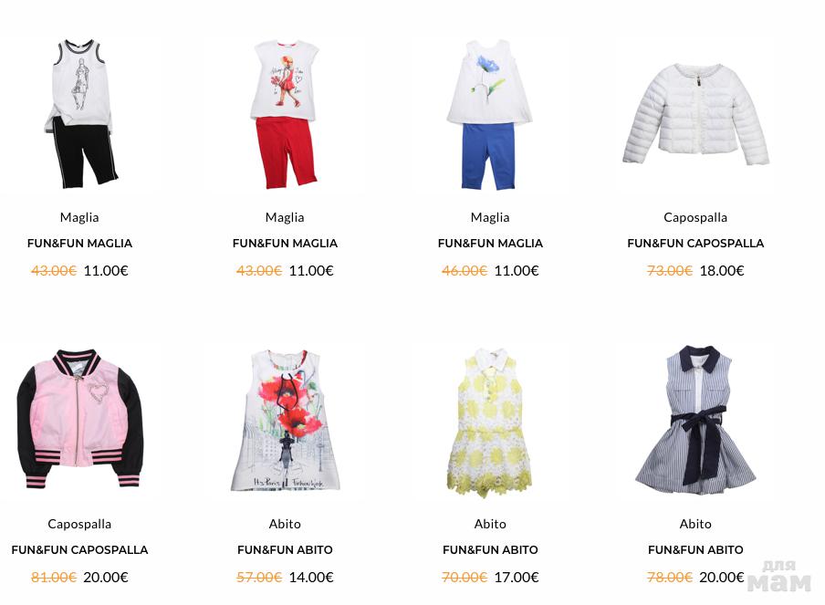This screenshot has height=605, width=825.
Task: Click FUN&FUN ABITO title under striped dress
Action: tap(695, 549)
